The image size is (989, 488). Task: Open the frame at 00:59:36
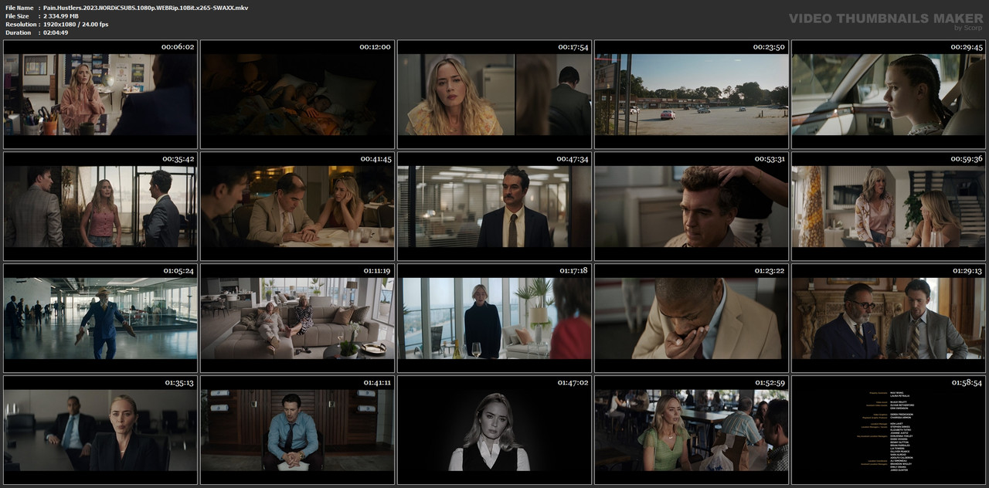click(889, 206)
